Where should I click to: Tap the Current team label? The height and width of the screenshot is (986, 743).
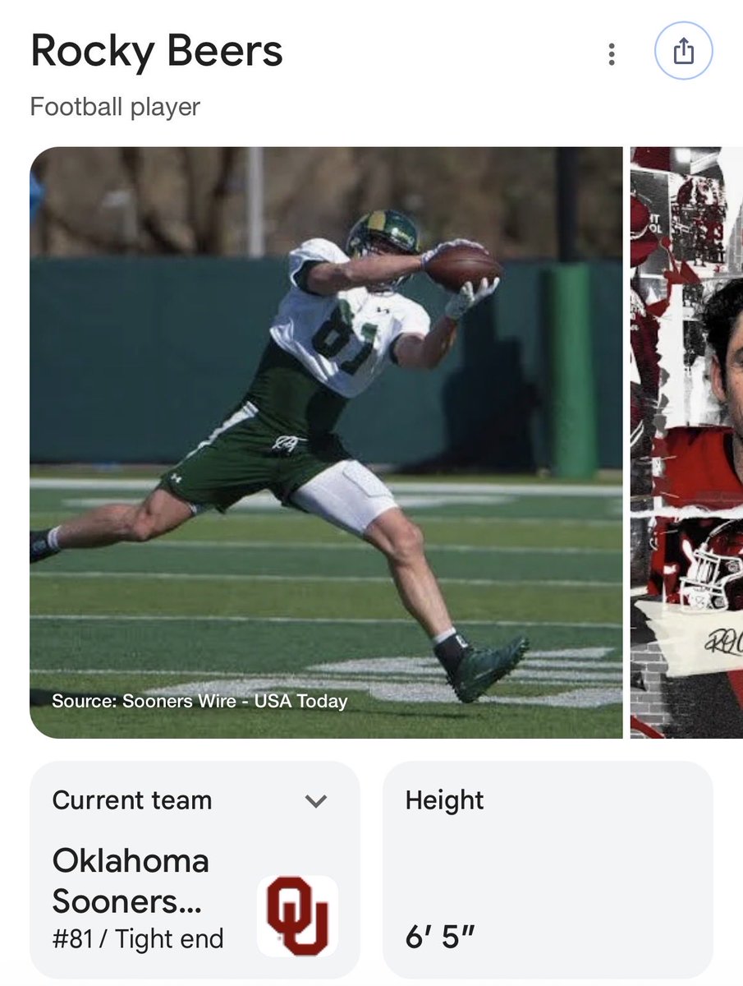[132, 800]
